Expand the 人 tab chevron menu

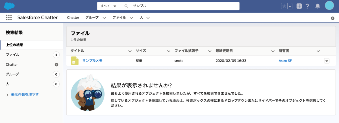pyautogui.click(x=148, y=18)
